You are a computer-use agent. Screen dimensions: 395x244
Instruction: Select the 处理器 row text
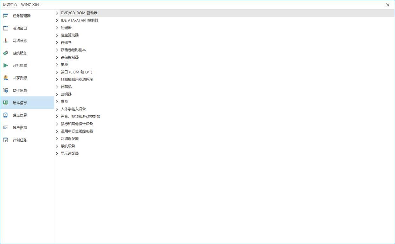tap(66, 28)
